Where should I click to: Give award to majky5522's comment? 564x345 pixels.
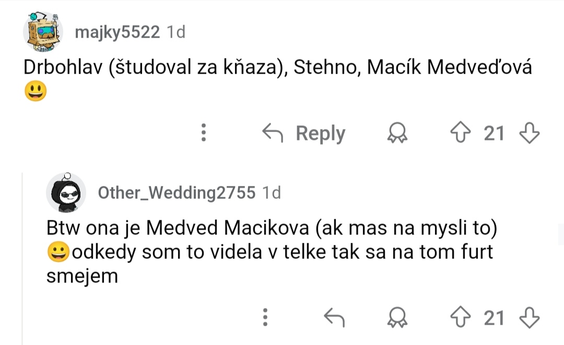(397, 134)
